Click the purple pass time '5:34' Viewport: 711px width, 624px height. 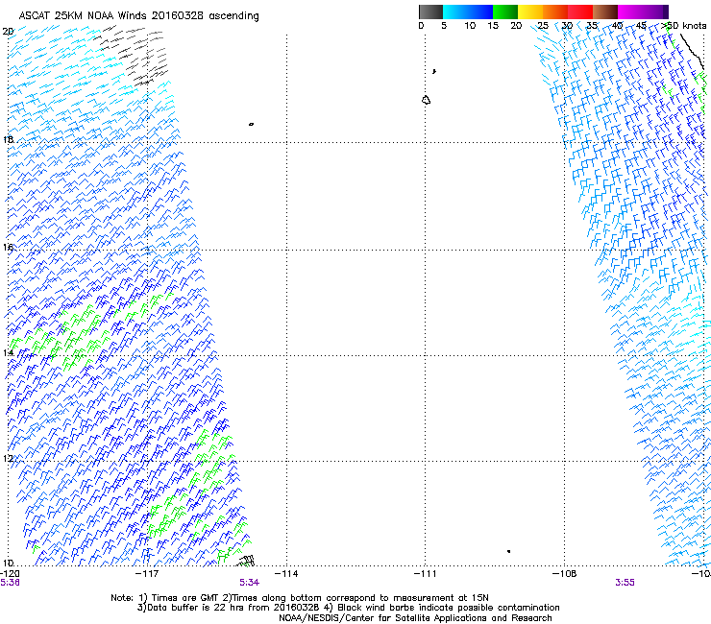click(x=250, y=583)
